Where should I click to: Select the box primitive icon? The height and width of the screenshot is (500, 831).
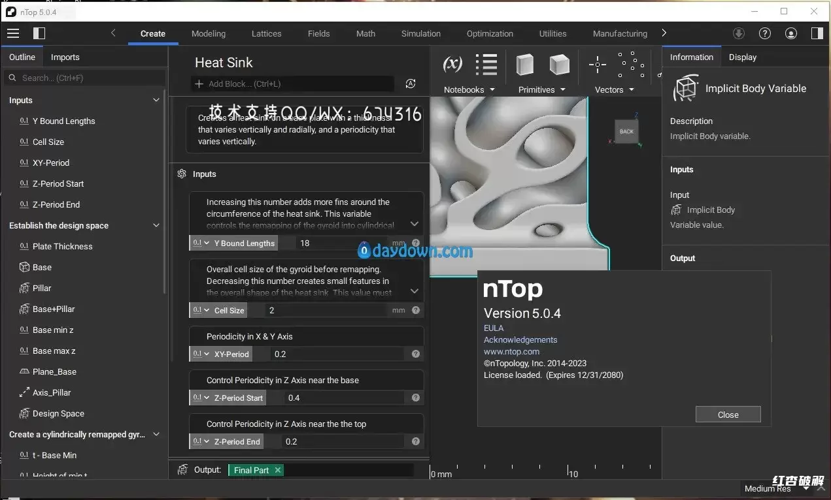(x=524, y=65)
